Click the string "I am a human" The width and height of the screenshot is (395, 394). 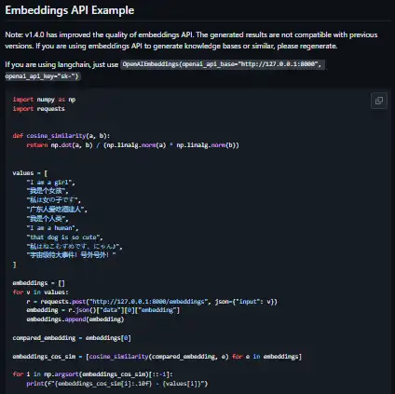(52, 228)
